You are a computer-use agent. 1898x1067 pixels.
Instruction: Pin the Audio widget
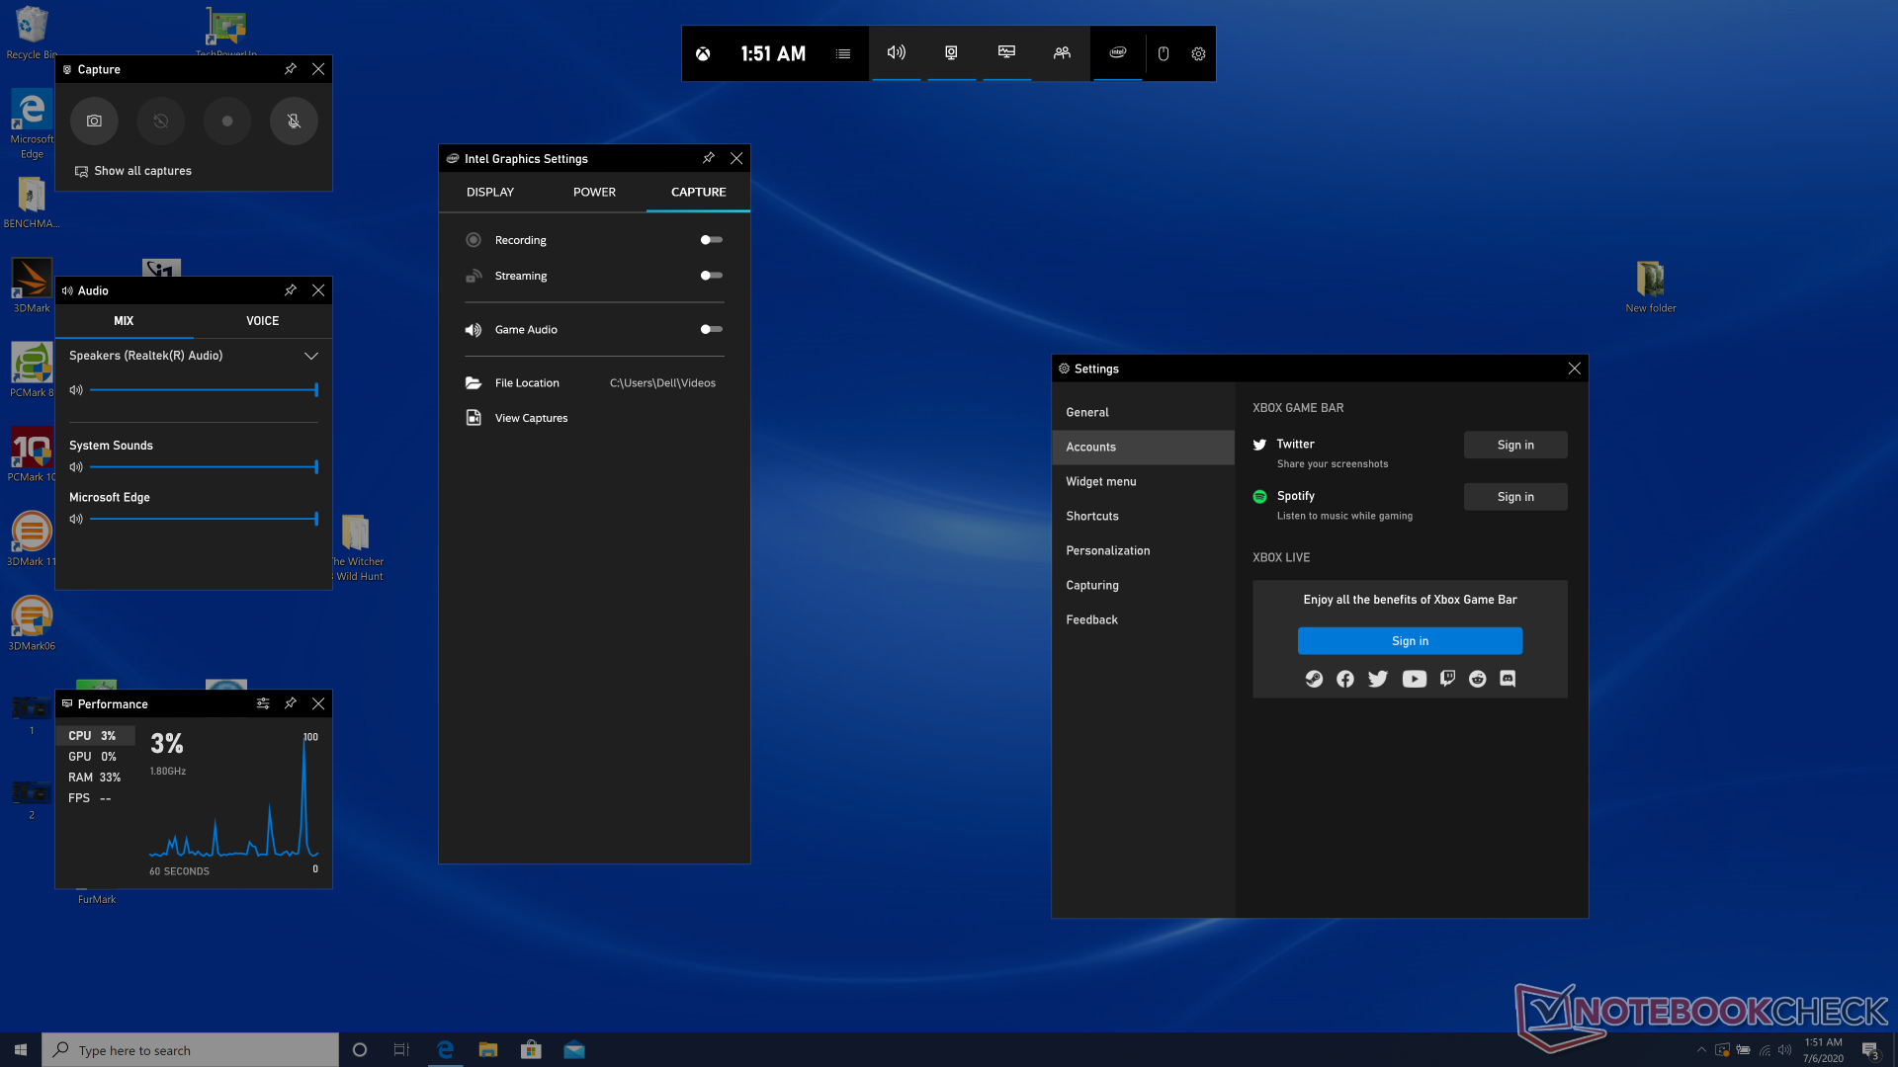(x=291, y=290)
